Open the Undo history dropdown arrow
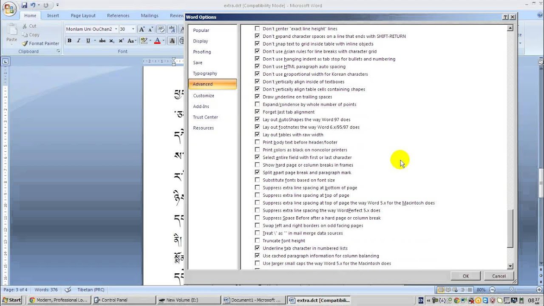Viewport: 544px width, 306px height. tap(38, 5)
